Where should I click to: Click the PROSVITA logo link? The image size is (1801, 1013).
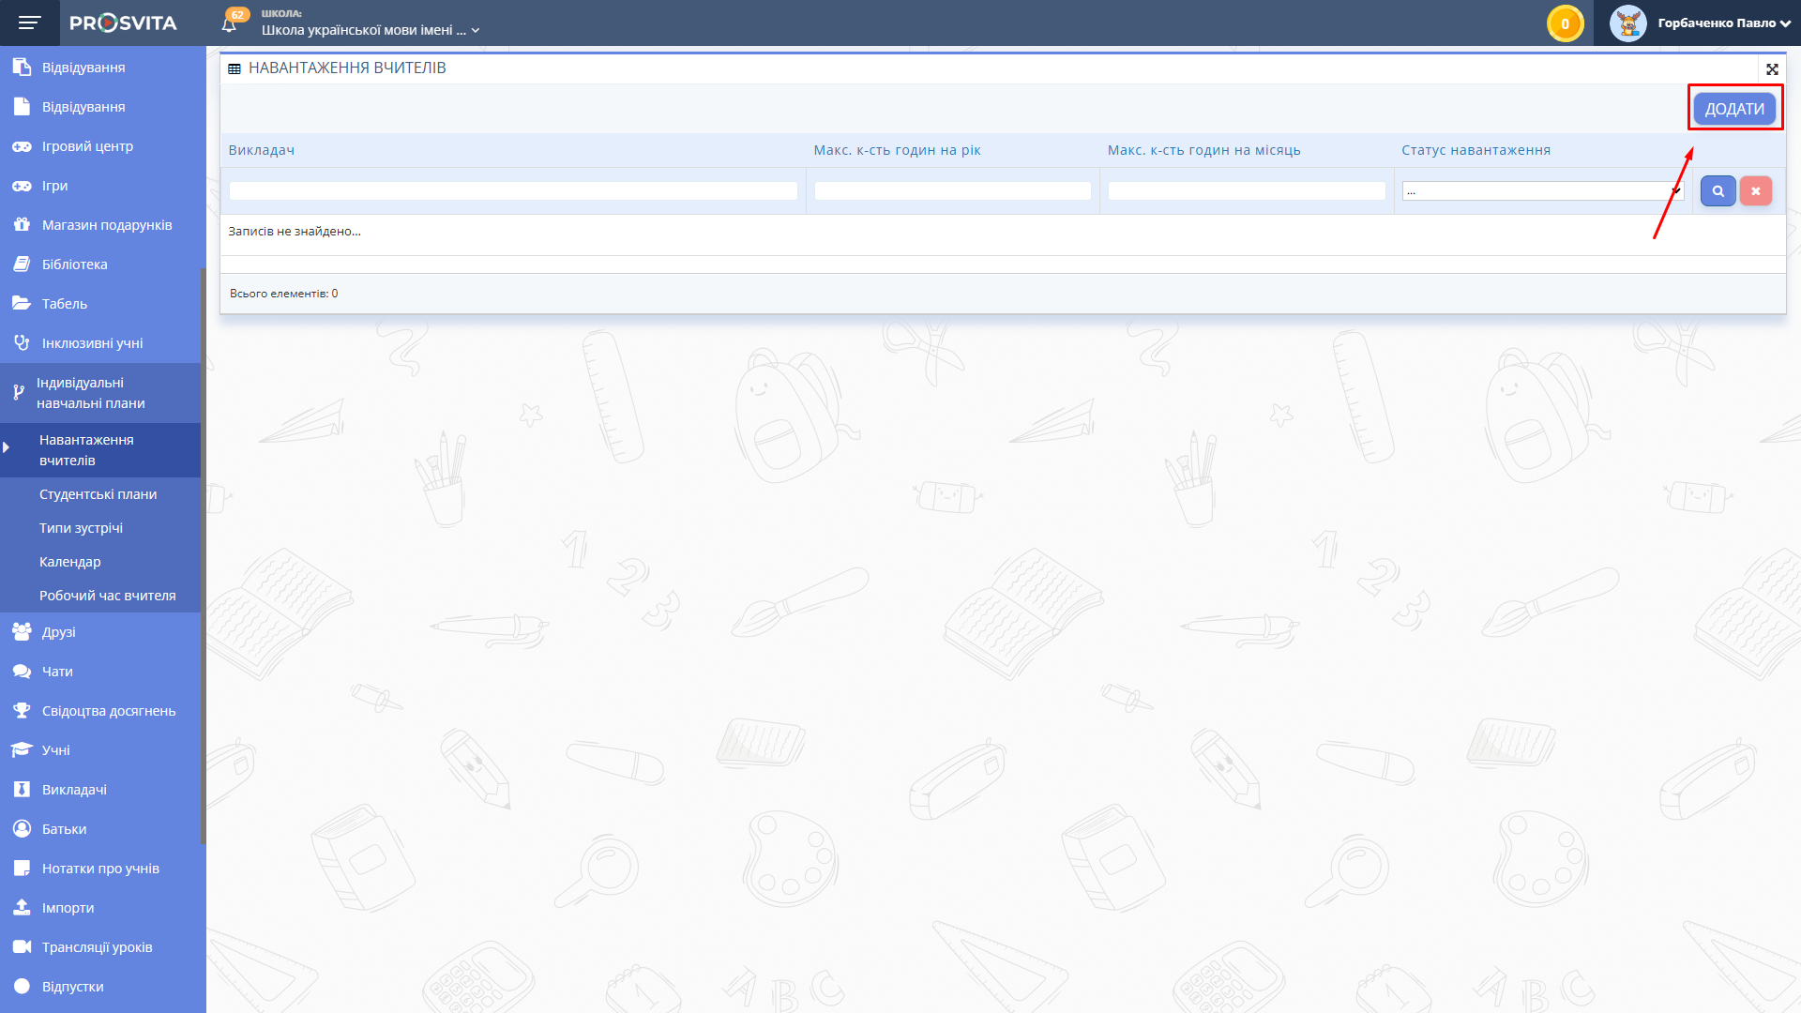click(123, 23)
